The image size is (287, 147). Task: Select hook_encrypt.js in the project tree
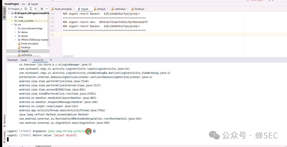[x=30, y=44]
